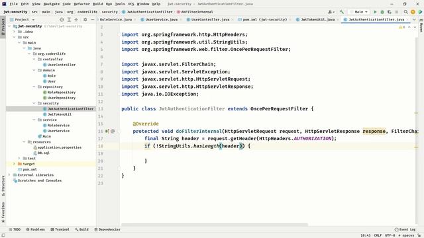Open Dependencies tool window

pyautogui.click(x=107, y=229)
